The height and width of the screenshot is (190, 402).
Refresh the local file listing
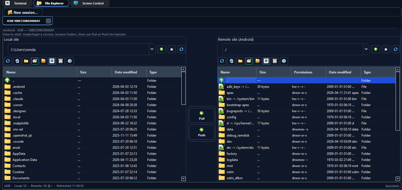[8, 61]
